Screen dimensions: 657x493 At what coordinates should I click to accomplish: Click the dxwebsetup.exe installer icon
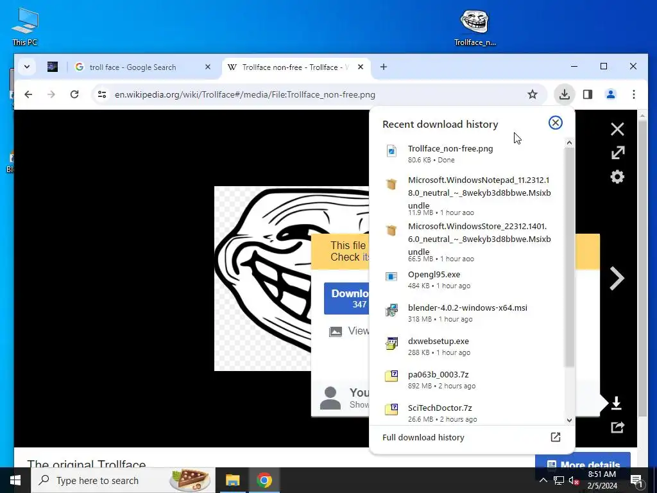point(391,343)
